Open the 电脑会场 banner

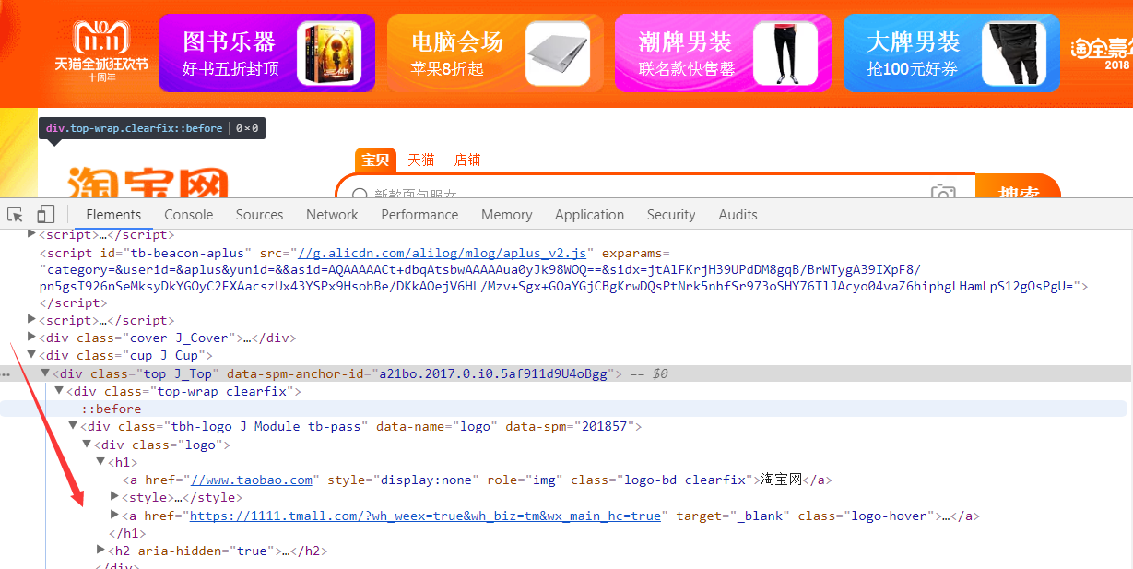pyautogui.click(x=495, y=53)
